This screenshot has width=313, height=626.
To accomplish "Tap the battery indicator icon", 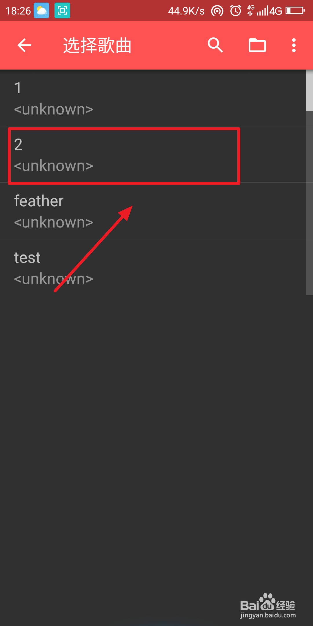I will 295,11.
